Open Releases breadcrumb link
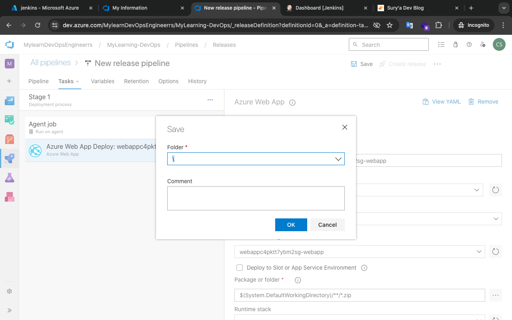 pyautogui.click(x=224, y=45)
